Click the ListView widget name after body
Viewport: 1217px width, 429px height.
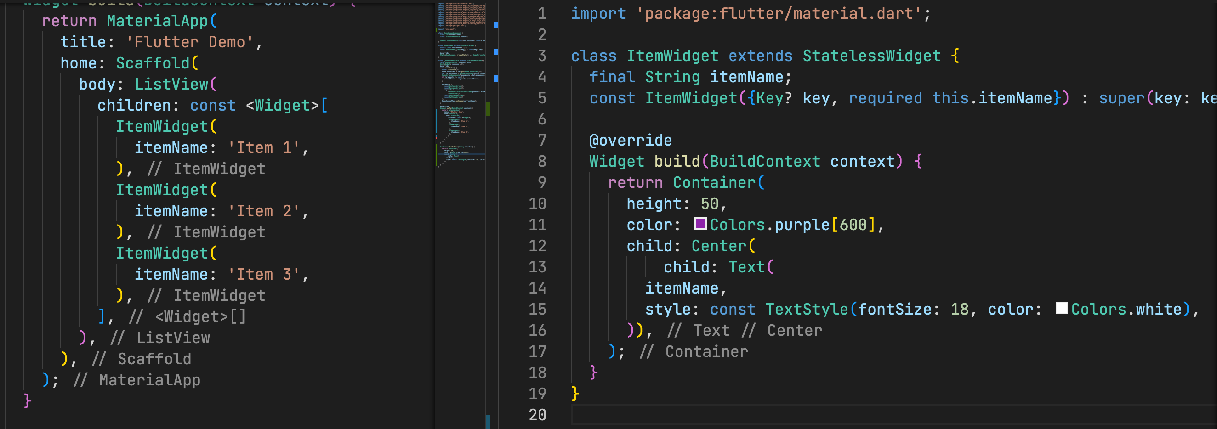pyautogui.click(x=171, y=84)
